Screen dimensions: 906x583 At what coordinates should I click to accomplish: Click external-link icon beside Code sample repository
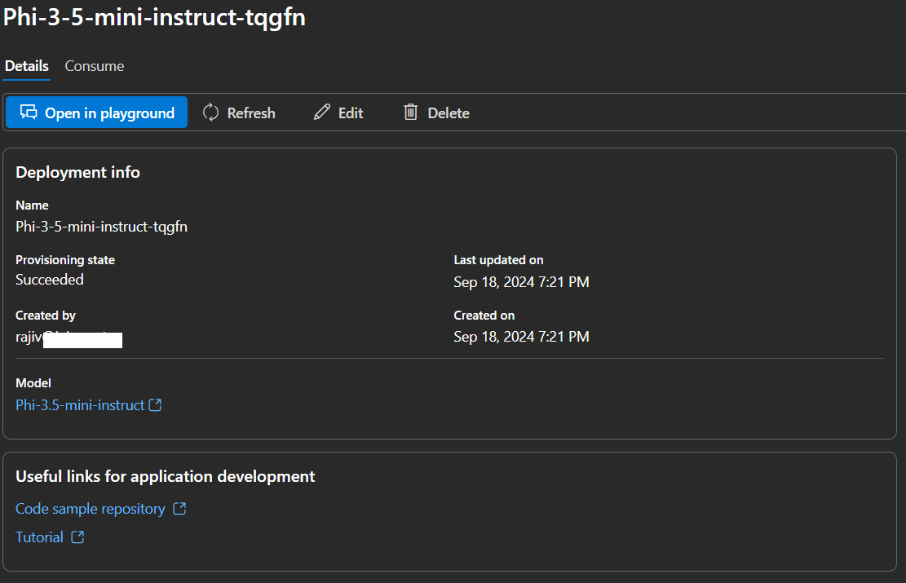[179, 509]
